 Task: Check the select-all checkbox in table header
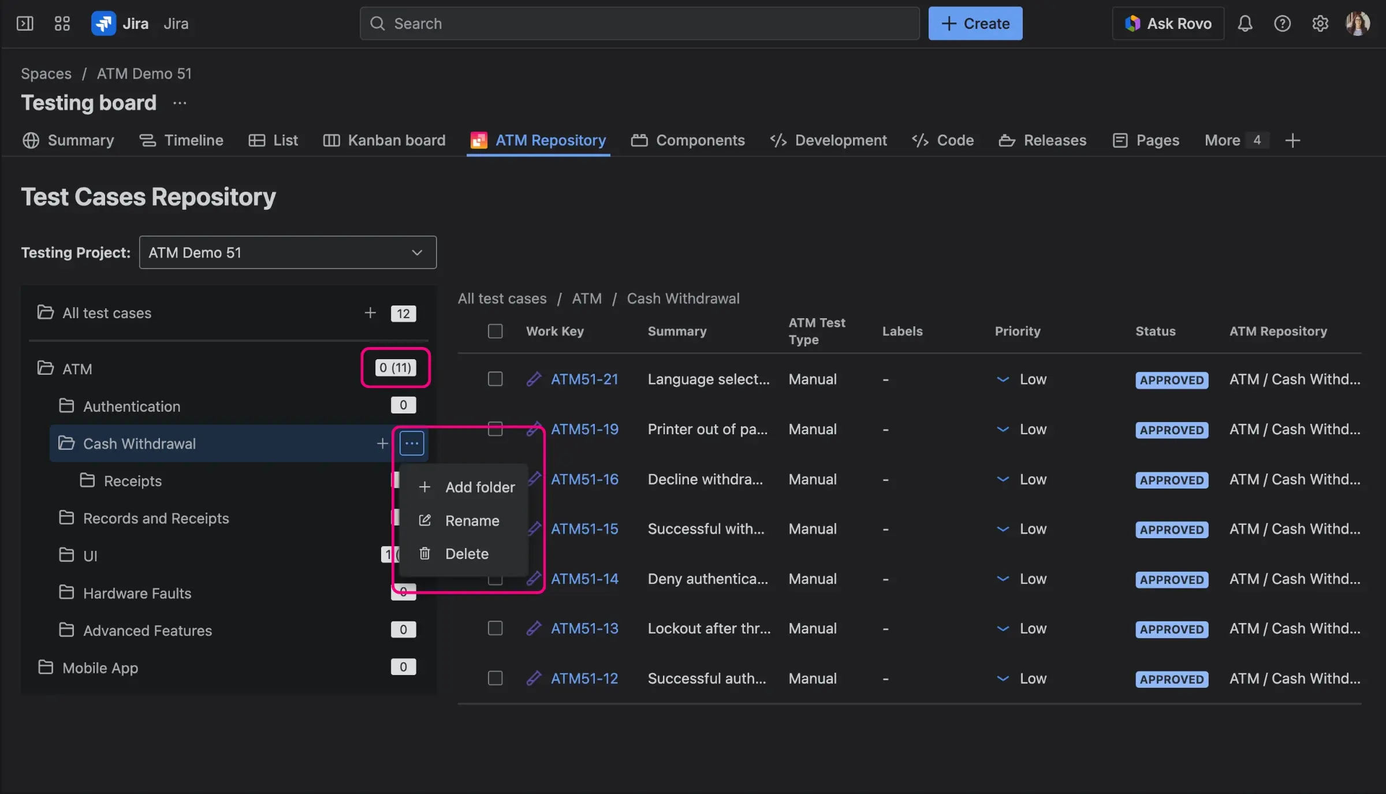[x=495, y=331]
